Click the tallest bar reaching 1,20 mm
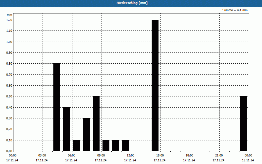This screenshot has width=262, height=164. click(155, 85)
